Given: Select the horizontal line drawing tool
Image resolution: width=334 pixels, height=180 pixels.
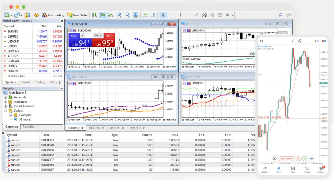Looking at the screenshot, I should tap(188, 15).
